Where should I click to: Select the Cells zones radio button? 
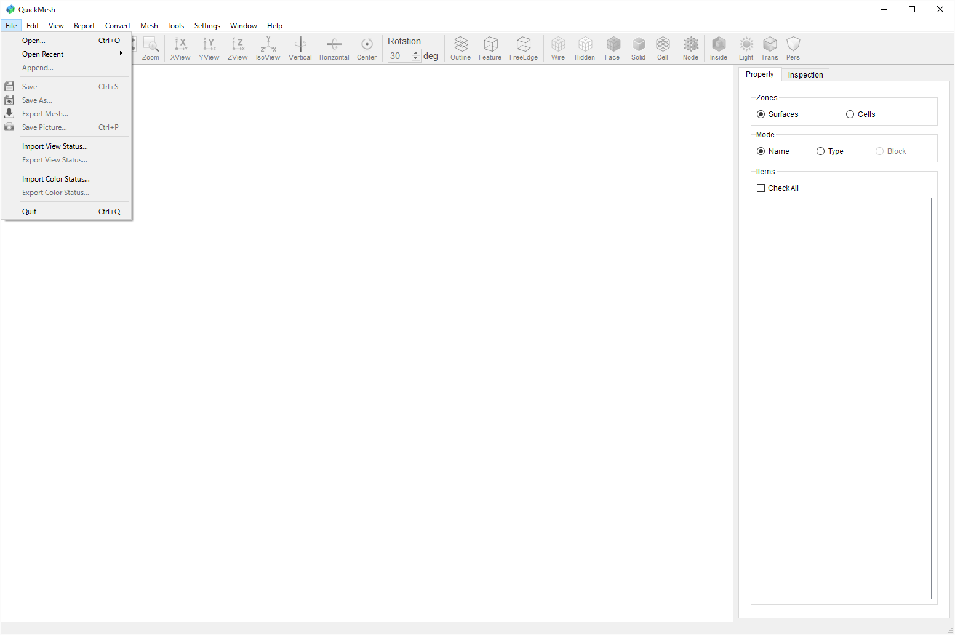(850, 114)
